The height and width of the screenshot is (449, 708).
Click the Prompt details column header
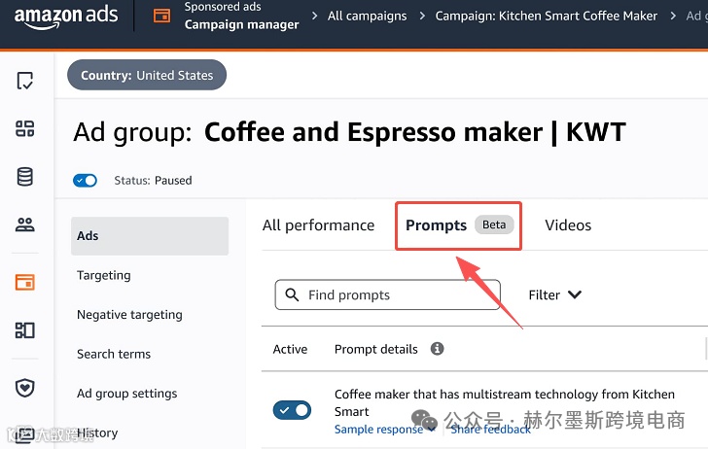coord(375,349)
